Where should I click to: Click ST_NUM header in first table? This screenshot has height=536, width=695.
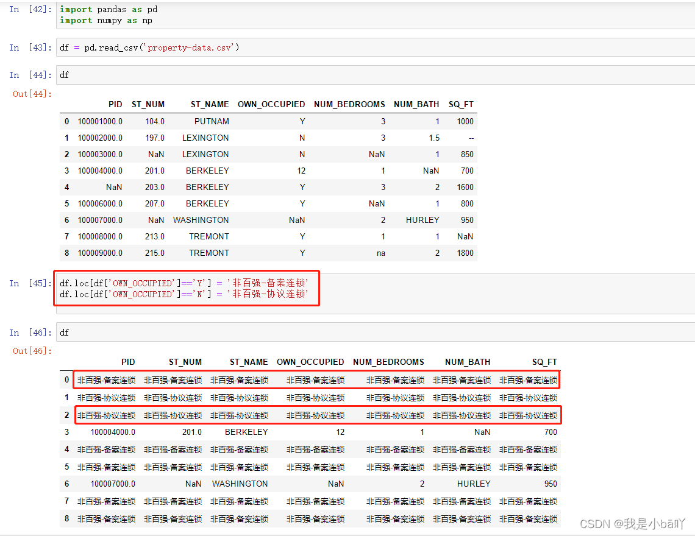coord(148,104)
